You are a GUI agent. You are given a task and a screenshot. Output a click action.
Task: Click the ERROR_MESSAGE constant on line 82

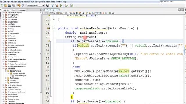coord(123,58)
